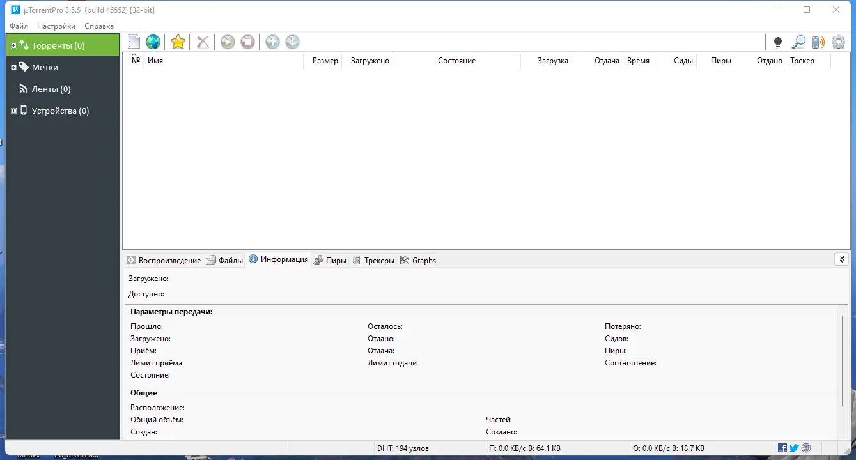Pair a device using the phone icon
The width and height of the screenshot is (856, 460).
click(818, 42)
